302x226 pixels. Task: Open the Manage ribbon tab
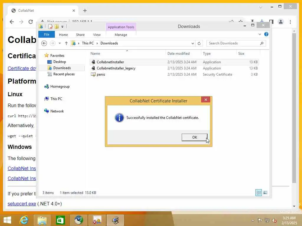click(121, 35)
